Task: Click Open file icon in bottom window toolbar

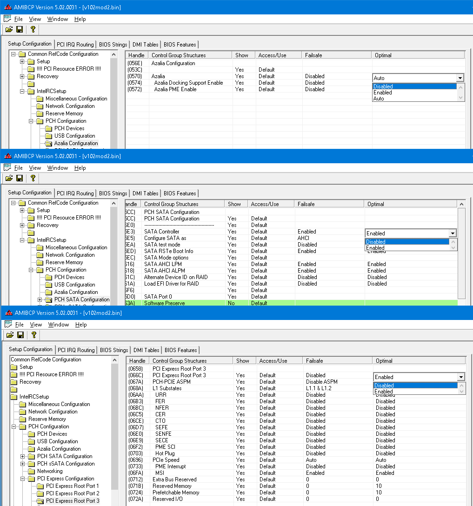Action: [x=10, y=335]
